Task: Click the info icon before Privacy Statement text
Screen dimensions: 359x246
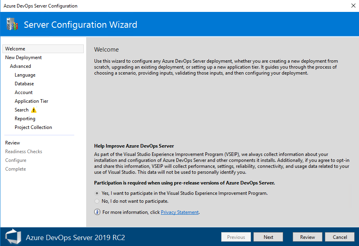Action: [97, 212]
